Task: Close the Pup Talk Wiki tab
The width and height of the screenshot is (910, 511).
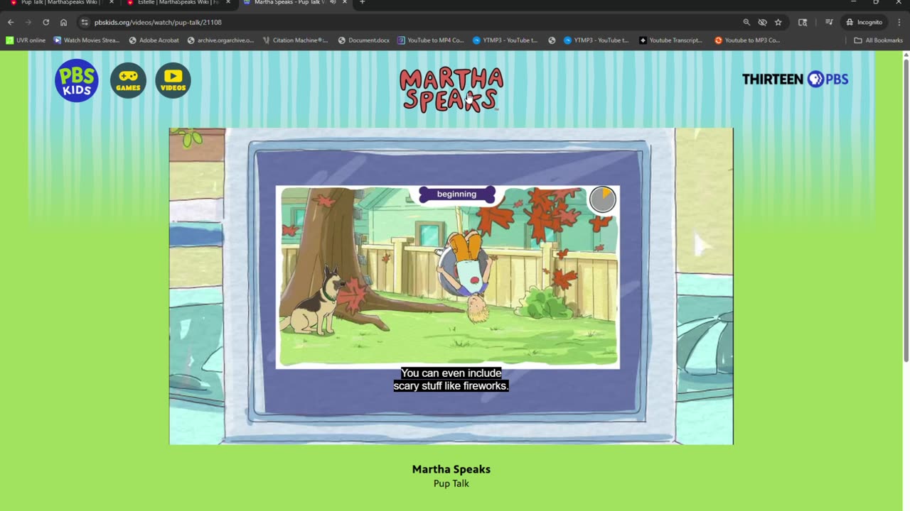Action: [x=112, y=2]
